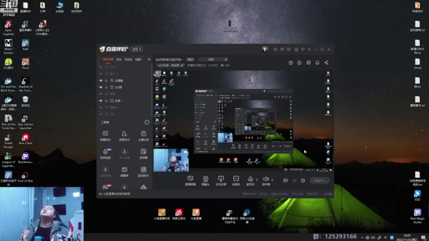Click the Riot Client desktop shortcut

pos(25,139)
